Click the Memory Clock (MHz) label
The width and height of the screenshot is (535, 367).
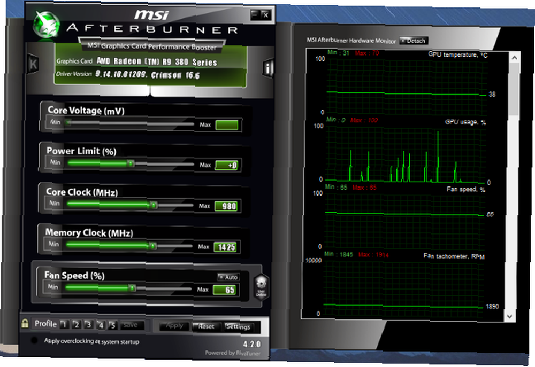click(89, 233)
